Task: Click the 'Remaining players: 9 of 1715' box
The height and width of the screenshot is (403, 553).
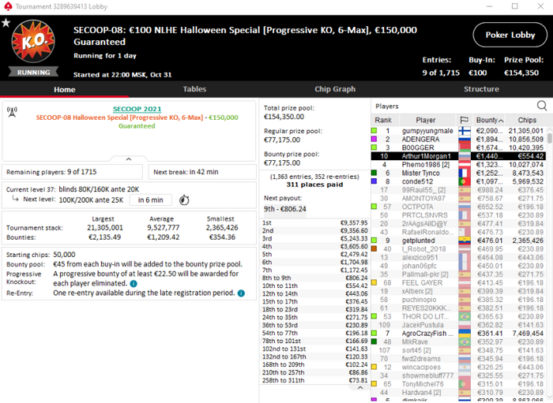Action: click(73, 172)
